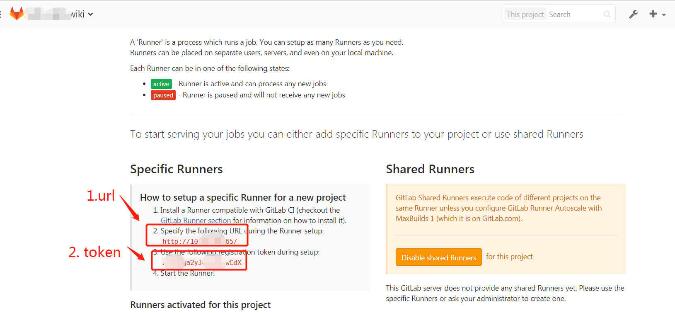Image resolution: width=675 pixels, height=313 pixels.
Task: Click the plus new-item icon
Action: pos(653,14)
